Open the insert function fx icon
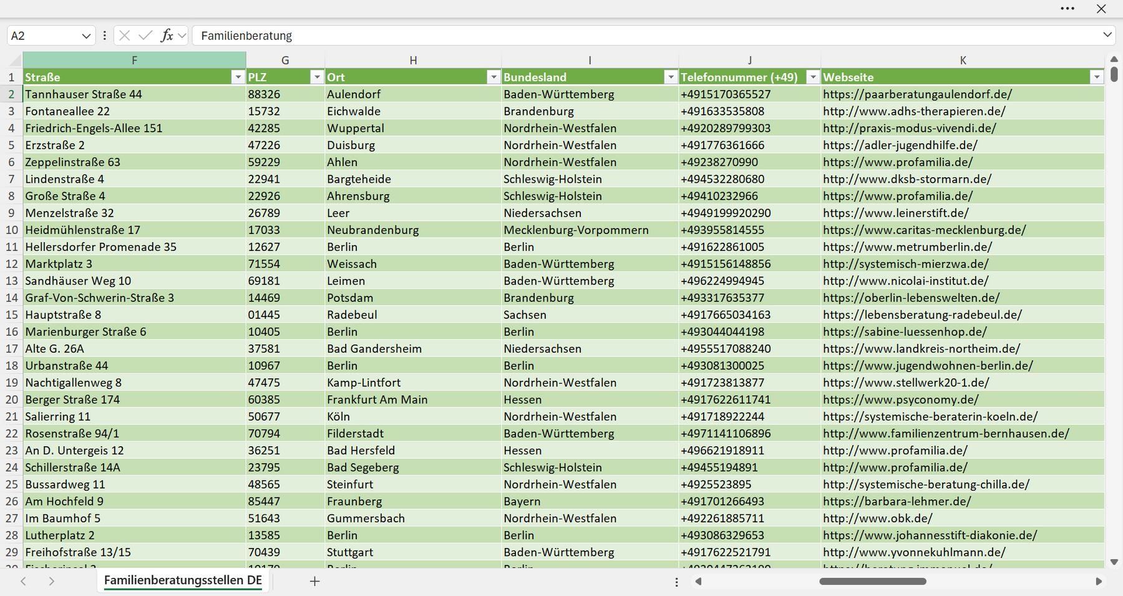 (x=167, y=36)
